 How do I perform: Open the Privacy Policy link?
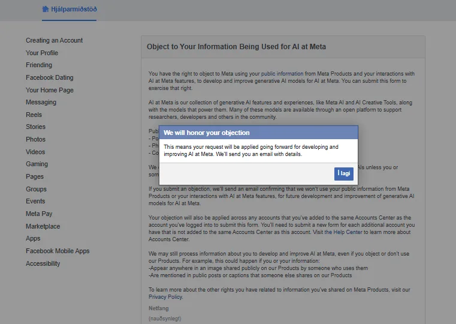[165, 297]
